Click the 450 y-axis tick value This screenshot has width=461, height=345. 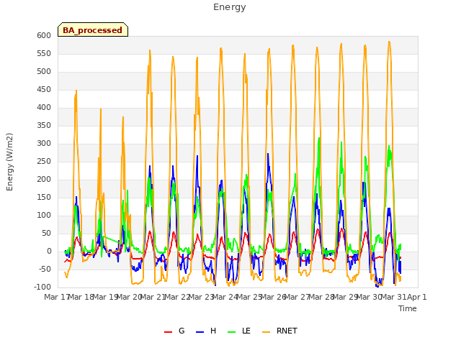coord(44,89)
